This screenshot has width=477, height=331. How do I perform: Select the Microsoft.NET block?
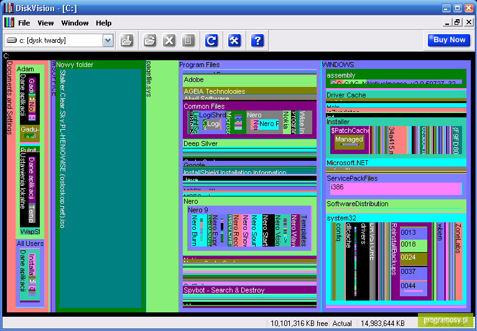(x=396, y=163)
